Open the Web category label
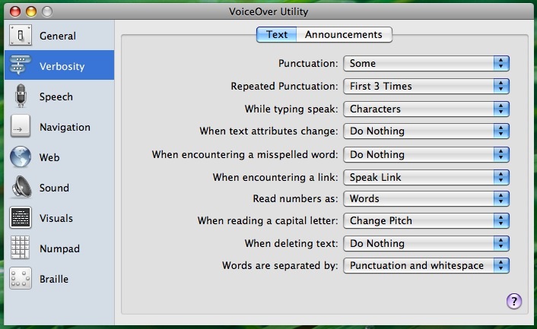 [49, 157]
